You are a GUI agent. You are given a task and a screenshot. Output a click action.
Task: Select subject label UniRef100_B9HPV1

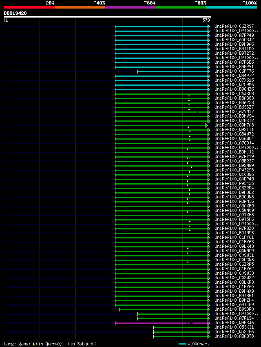tap(234, 67)
